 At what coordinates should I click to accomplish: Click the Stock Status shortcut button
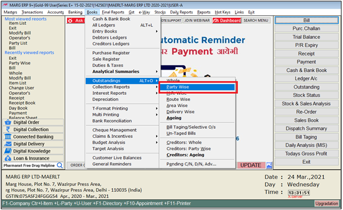[x=306, y=95]
